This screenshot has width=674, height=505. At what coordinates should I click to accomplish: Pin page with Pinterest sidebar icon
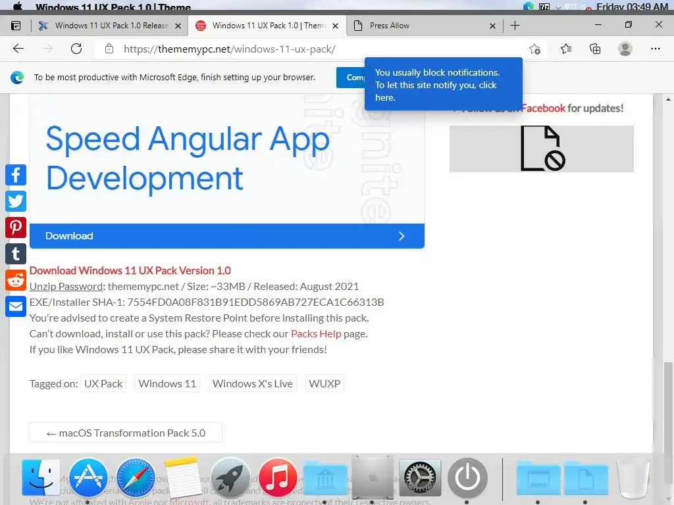[16, 228]
